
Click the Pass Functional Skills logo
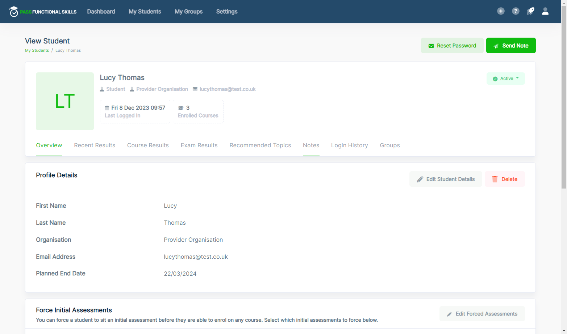43,12
